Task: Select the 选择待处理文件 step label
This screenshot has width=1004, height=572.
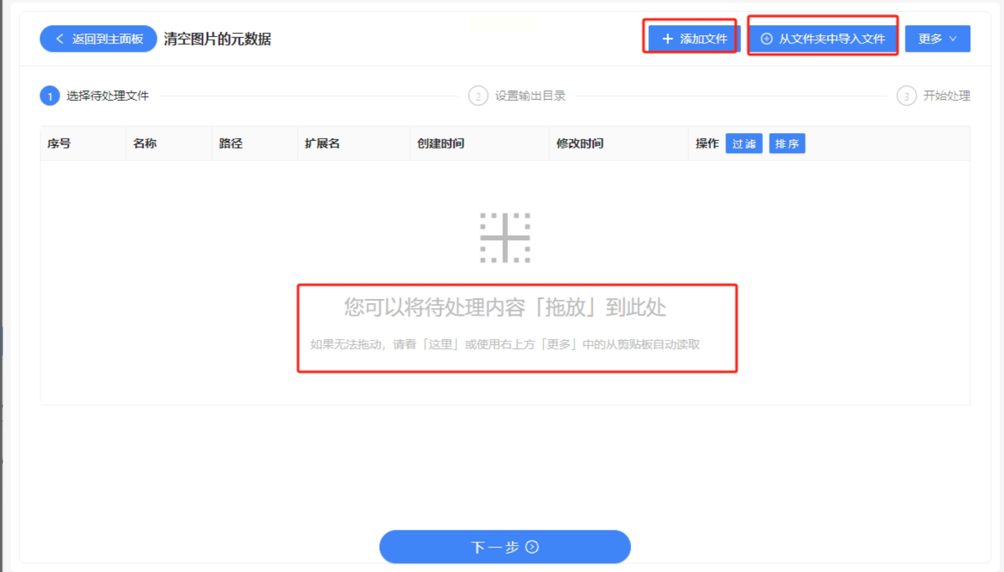Action: tap(108, 96)
